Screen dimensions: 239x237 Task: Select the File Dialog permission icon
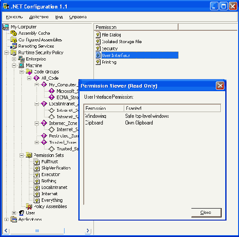pos(98,35)
